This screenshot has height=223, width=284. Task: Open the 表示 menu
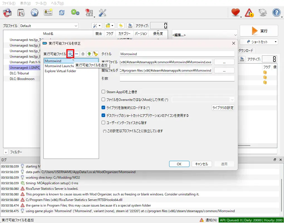click(25, 3)
